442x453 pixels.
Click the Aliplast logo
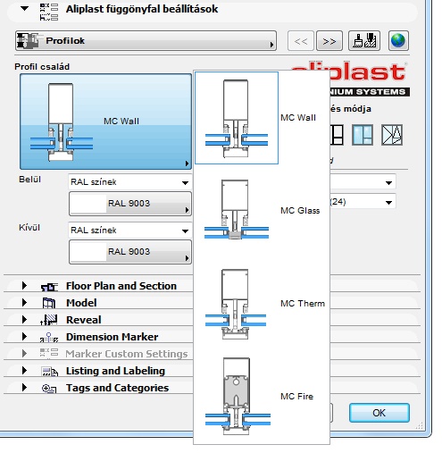pyautogui.click(x=369, y=79)
